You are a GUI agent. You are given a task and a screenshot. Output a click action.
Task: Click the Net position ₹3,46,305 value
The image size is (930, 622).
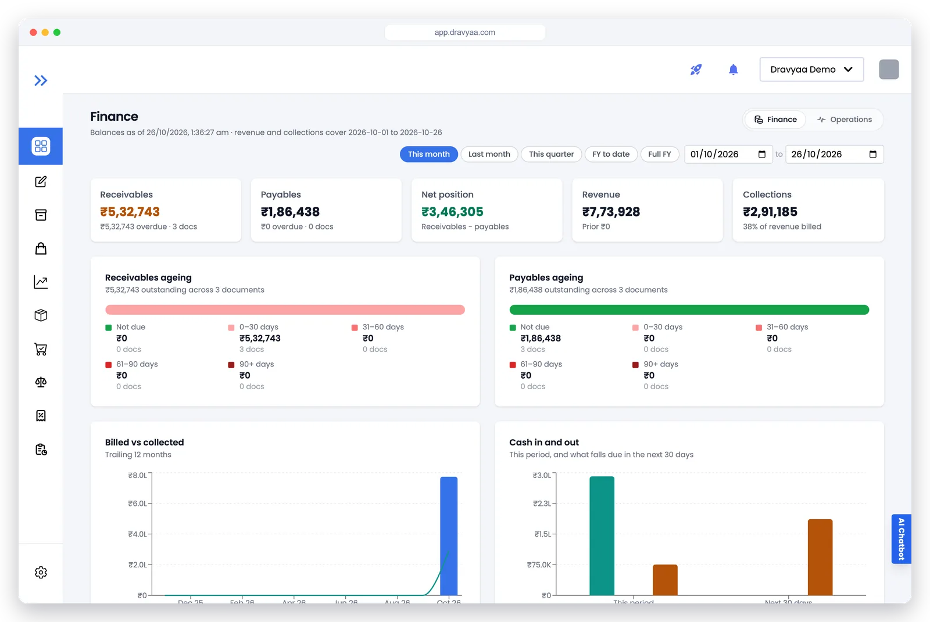pyautogui.click(x=452, y=212)
